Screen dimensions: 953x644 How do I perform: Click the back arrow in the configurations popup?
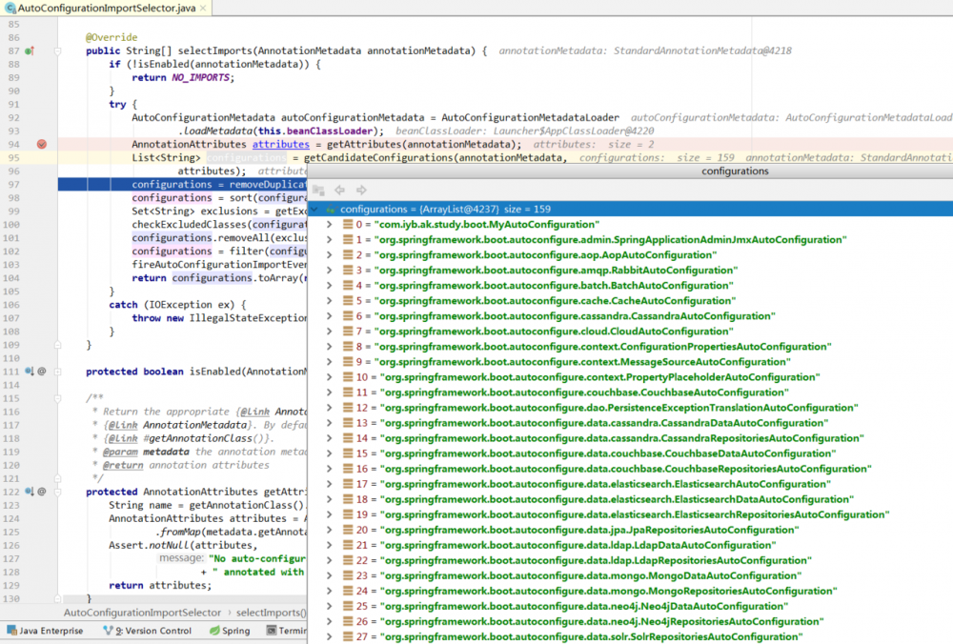[339, 189]
